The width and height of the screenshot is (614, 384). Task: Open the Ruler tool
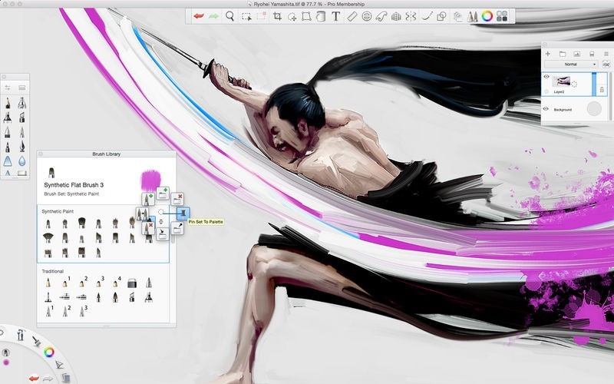352,15
